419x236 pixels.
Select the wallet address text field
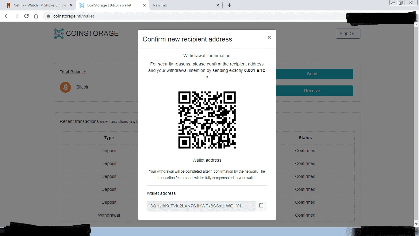[201, 206]
